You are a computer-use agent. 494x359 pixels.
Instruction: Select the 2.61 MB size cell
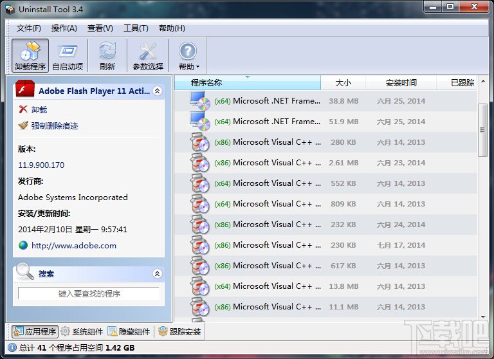[343, 163]
